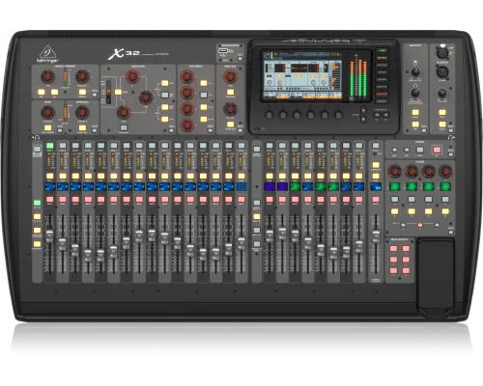This screenshot has height=386, width=483.
Task: Click the Monitor level knob at top of Monitor section
Action: pyautogui.click(x=415, y=71)
